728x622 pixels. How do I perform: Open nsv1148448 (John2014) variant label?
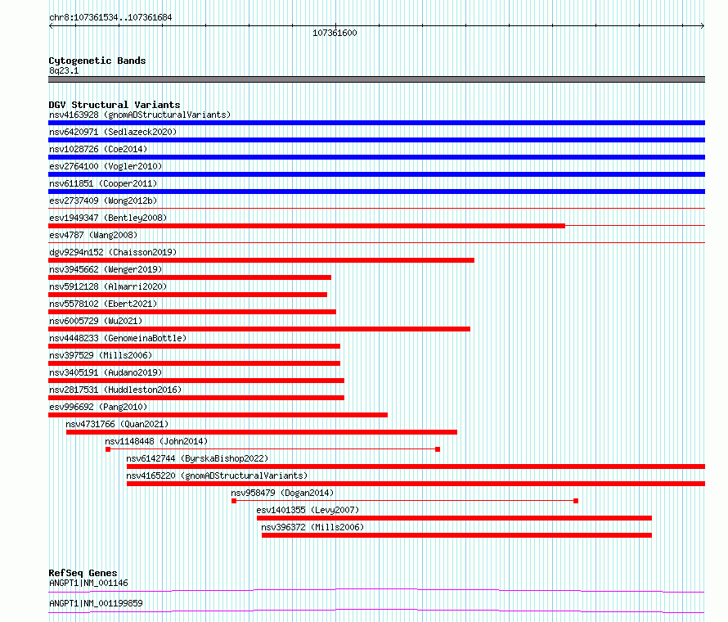click(x=156, y=441)
